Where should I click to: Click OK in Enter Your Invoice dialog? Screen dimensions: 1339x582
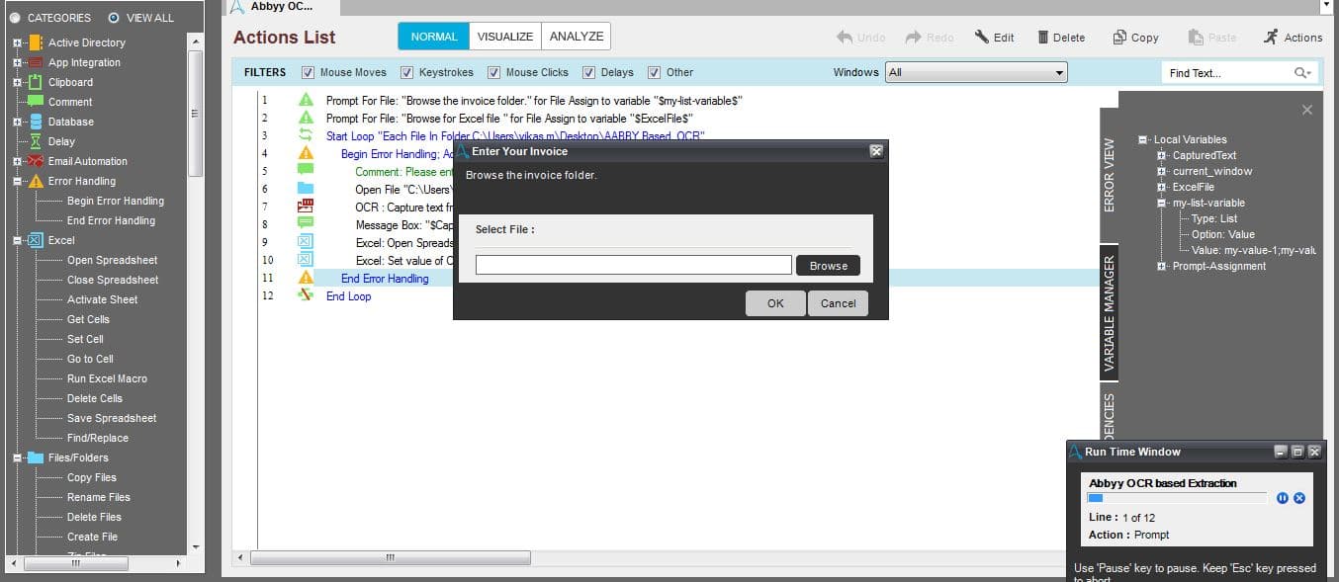[x=775, y=303]
